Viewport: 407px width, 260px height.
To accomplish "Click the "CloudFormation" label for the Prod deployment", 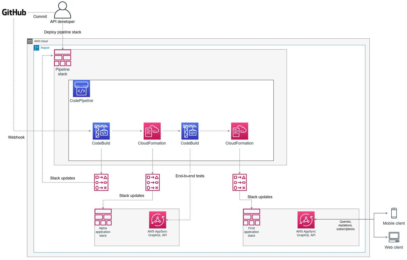I will [x=239, y=143].
